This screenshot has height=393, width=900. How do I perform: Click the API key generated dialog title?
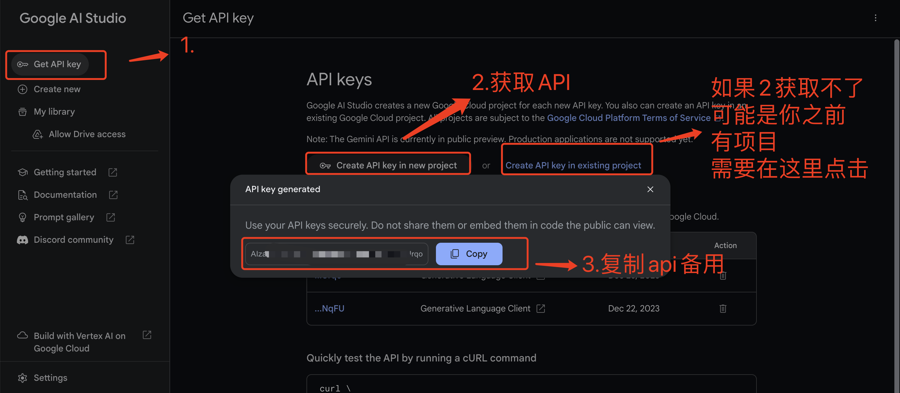coord(282,189)
